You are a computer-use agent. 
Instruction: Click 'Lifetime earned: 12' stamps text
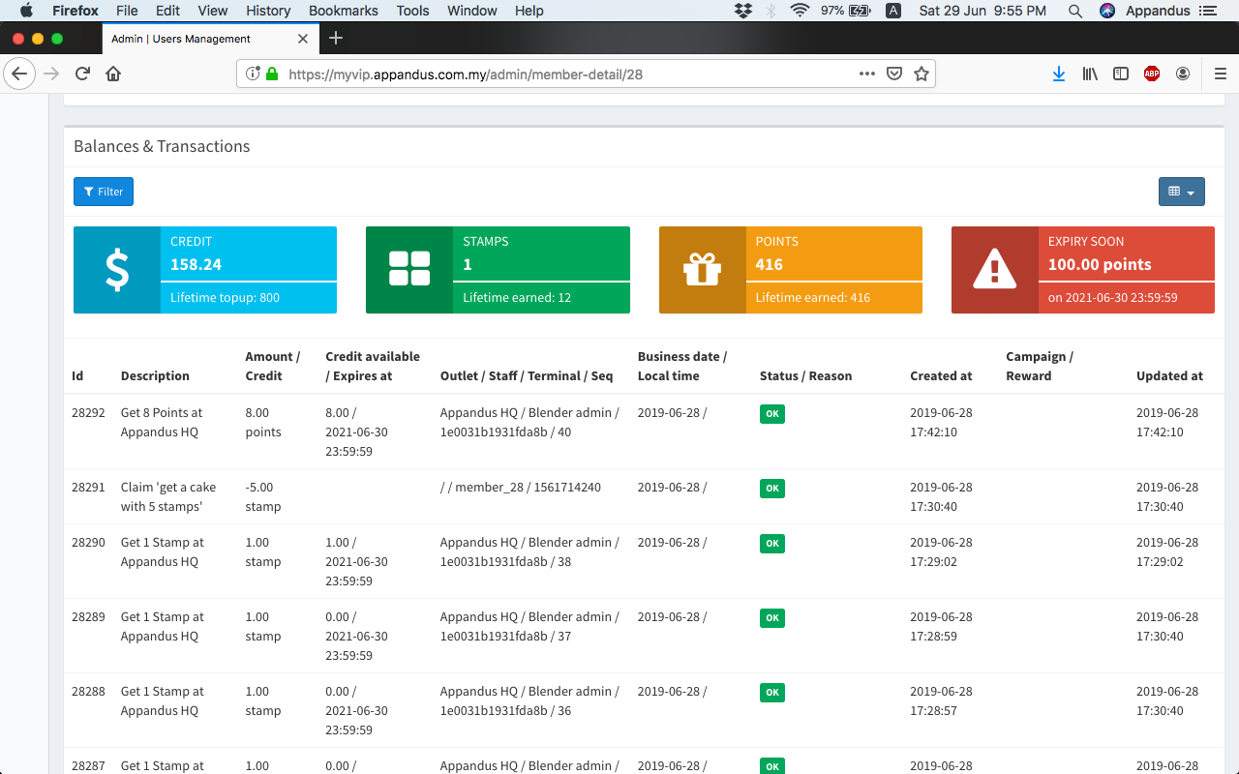[517, 297]
